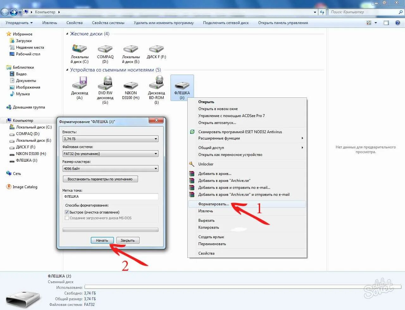Open Домашняя группа in sidebar

click(29, 107)
